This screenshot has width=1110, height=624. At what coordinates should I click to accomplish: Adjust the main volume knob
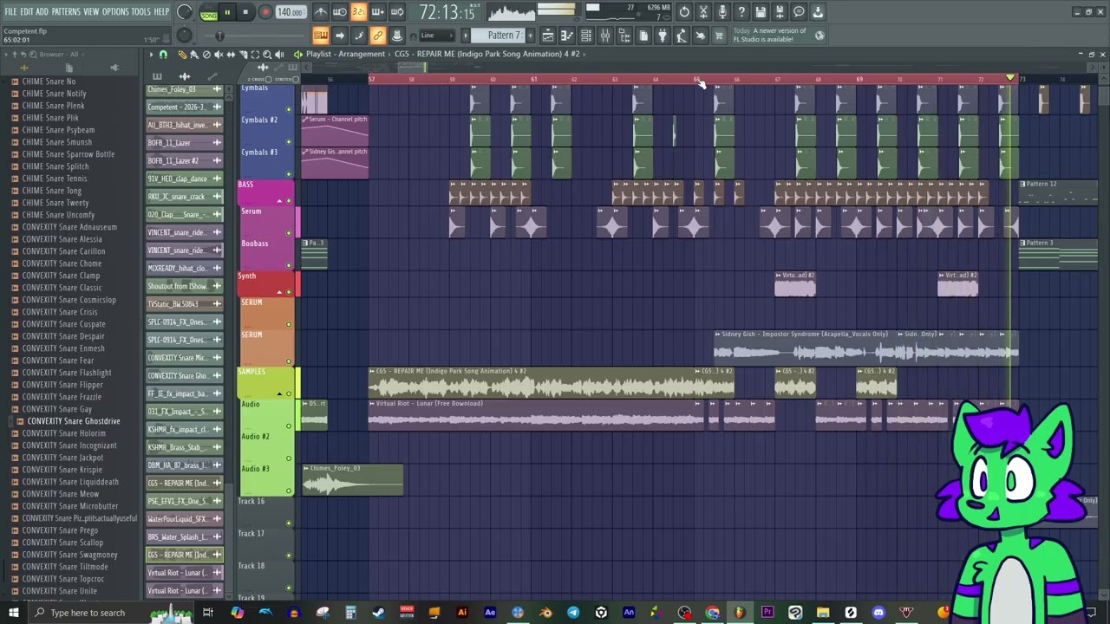184,12
